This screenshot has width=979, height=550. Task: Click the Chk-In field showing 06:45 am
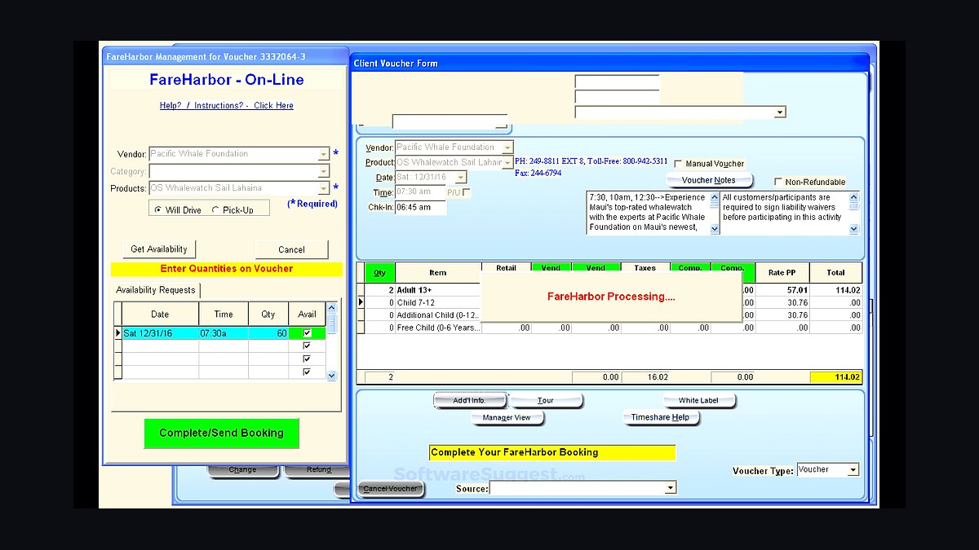(x=420, y=208)
